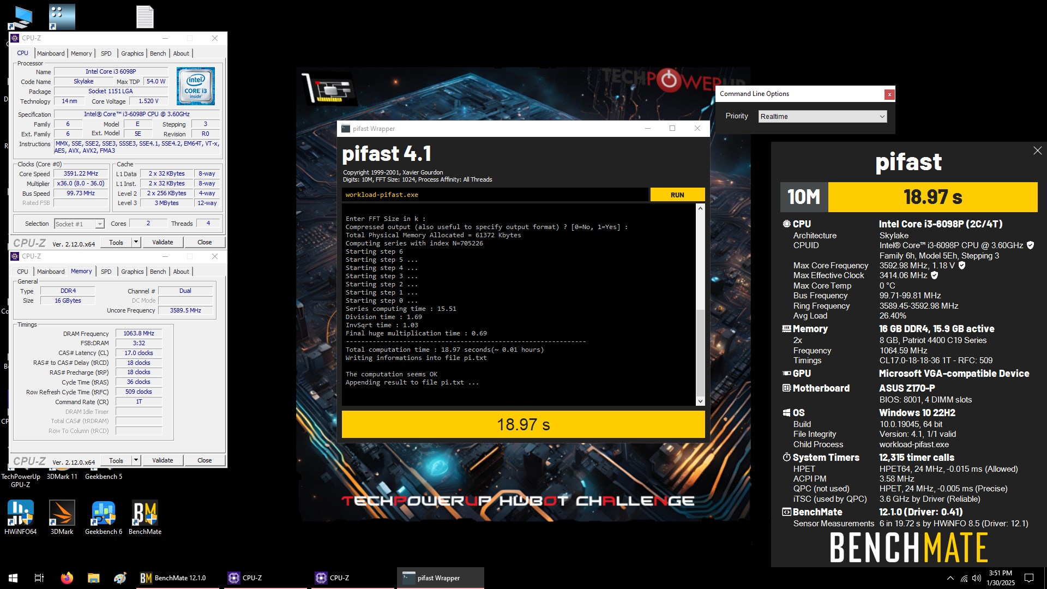Click Tools button in upper CPU-Z window

(x=116, y=242)
